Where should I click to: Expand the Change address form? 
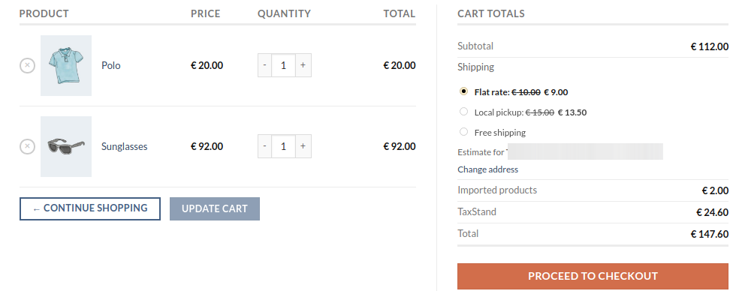[x=487, y=169]
